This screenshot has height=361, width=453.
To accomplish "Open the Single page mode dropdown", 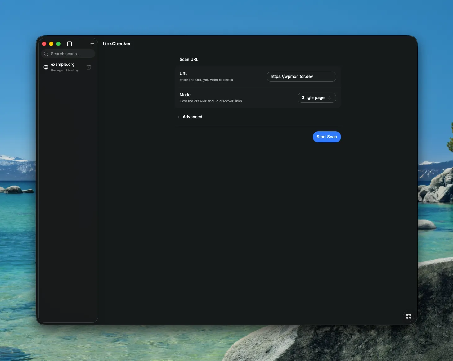I will pyautogui.click(x=317, y=98).
